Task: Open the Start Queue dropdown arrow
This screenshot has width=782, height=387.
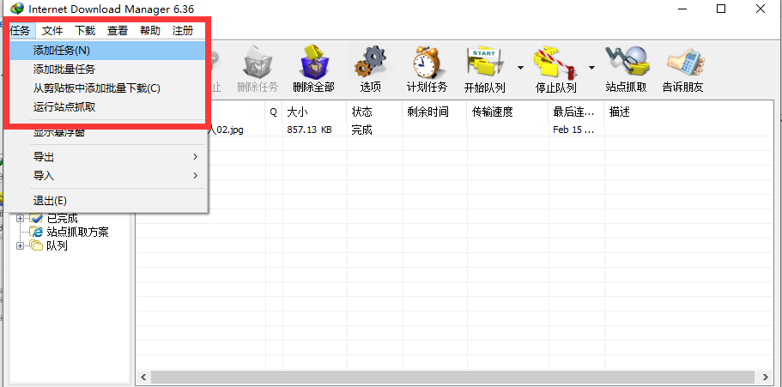Action: point(520,67)
